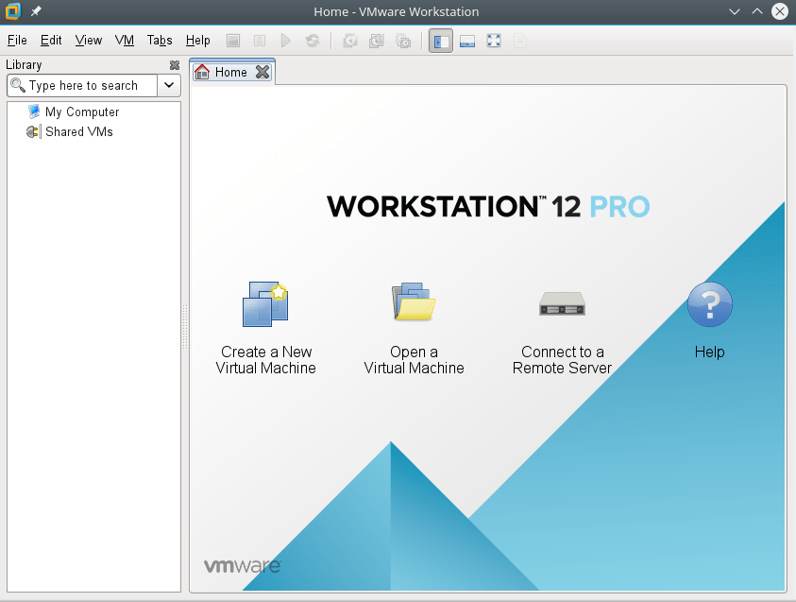Close the Home tab

click(263, 72)
